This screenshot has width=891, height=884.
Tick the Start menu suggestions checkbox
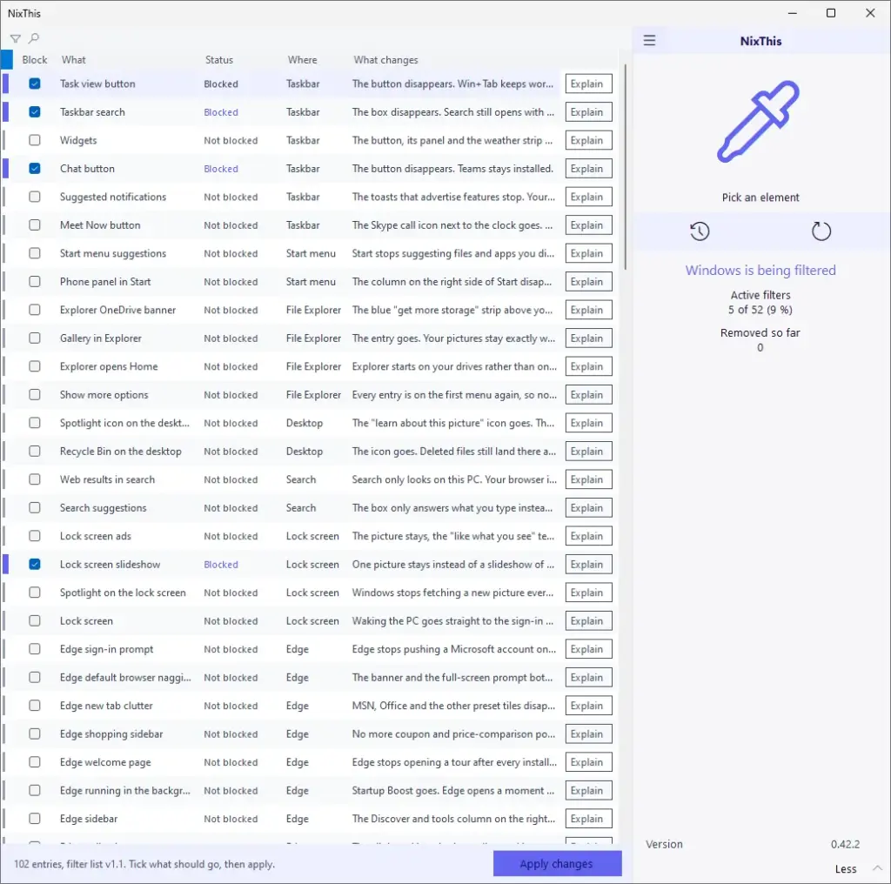click(x=35, y=253)
